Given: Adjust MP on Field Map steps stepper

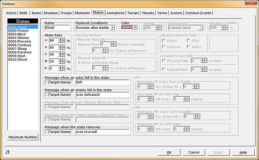Looking at the screenshot, I should (x=186, y=129).
